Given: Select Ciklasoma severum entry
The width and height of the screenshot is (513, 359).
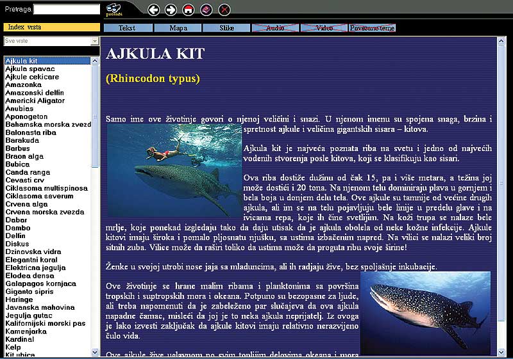Looking at the screenshot, I should (47, 196).
